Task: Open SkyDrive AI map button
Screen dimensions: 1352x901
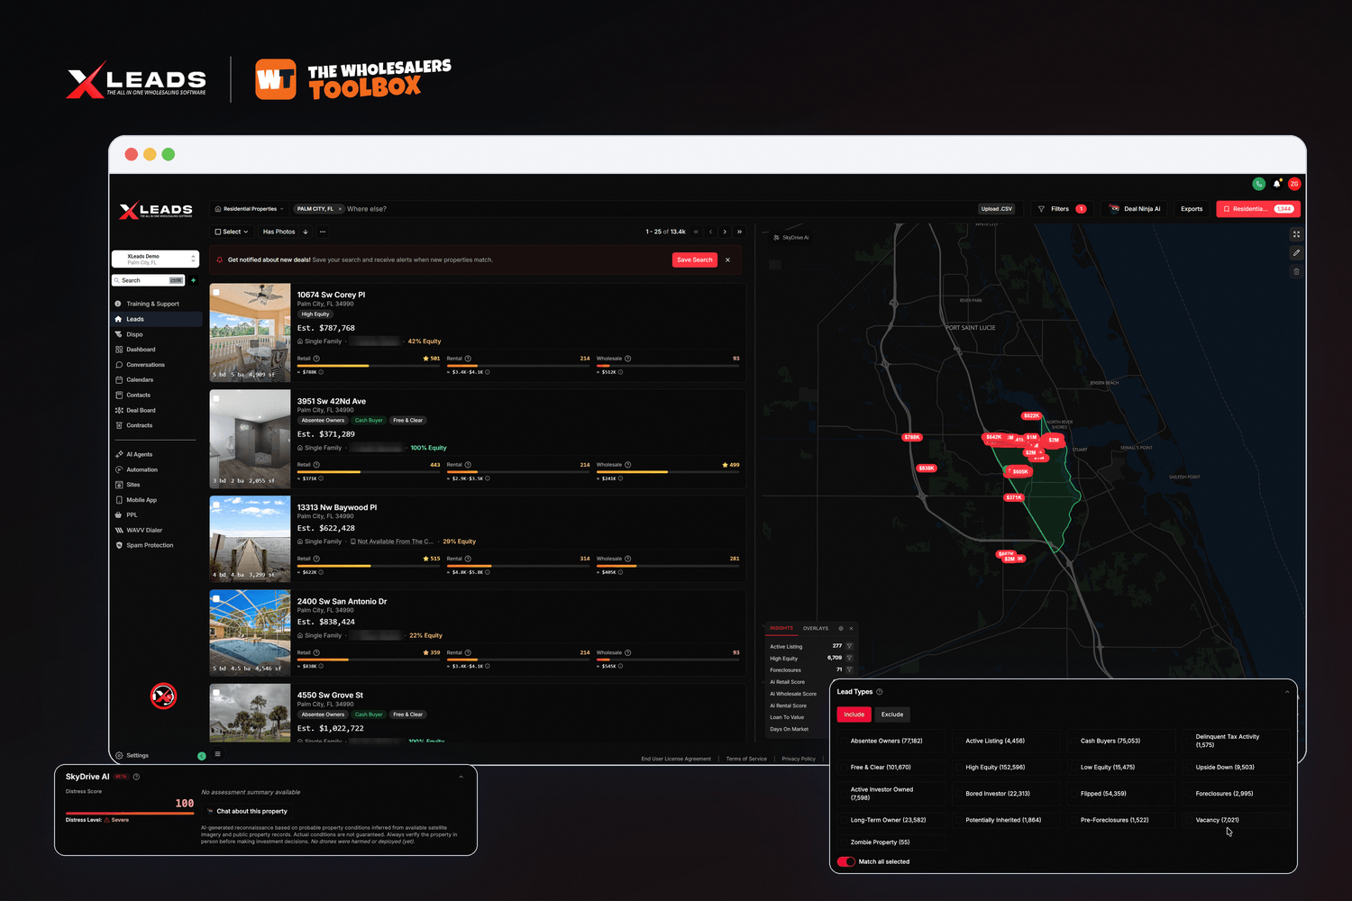Action: tap(791, 238)
